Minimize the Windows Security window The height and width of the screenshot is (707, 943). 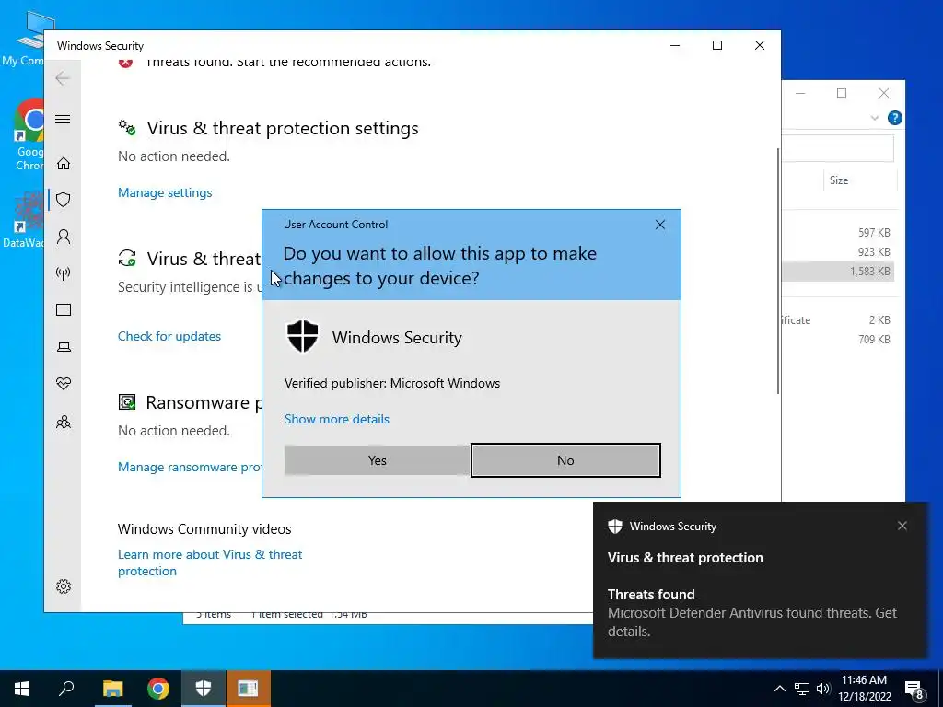point(675,45)
